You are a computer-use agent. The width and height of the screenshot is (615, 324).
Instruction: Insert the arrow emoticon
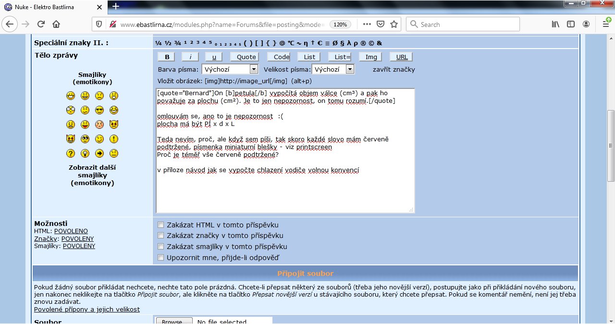99,153
